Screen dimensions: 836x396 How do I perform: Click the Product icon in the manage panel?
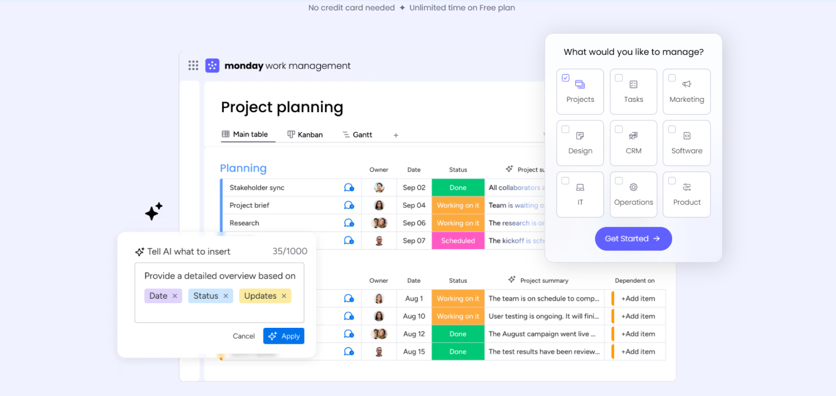pyautogui.click(x=686, y=187)
